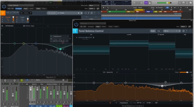Open View Editor dropdown in Tonal Balance window
This screenshot has width=194, height=107.
click(x=184, y=27)
